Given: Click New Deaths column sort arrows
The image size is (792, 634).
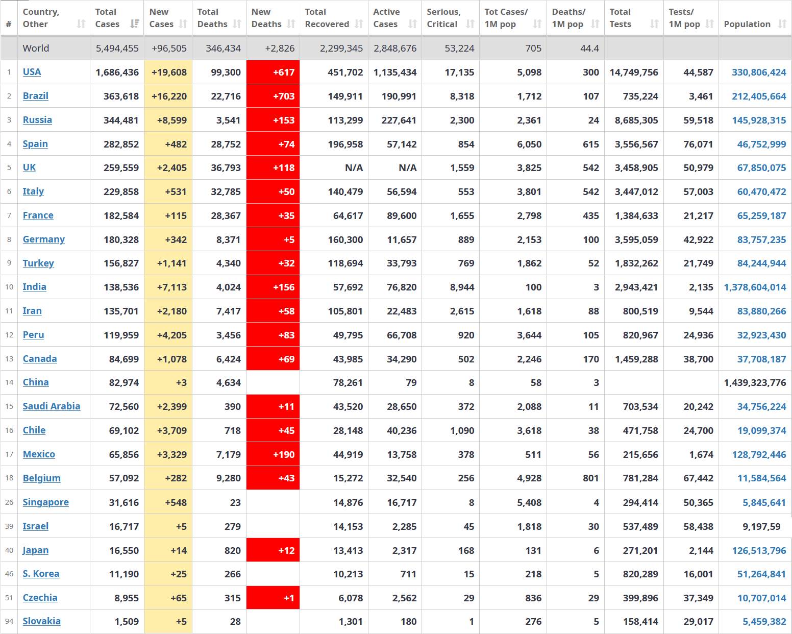Looking at the screenshot, I should 291,24.
